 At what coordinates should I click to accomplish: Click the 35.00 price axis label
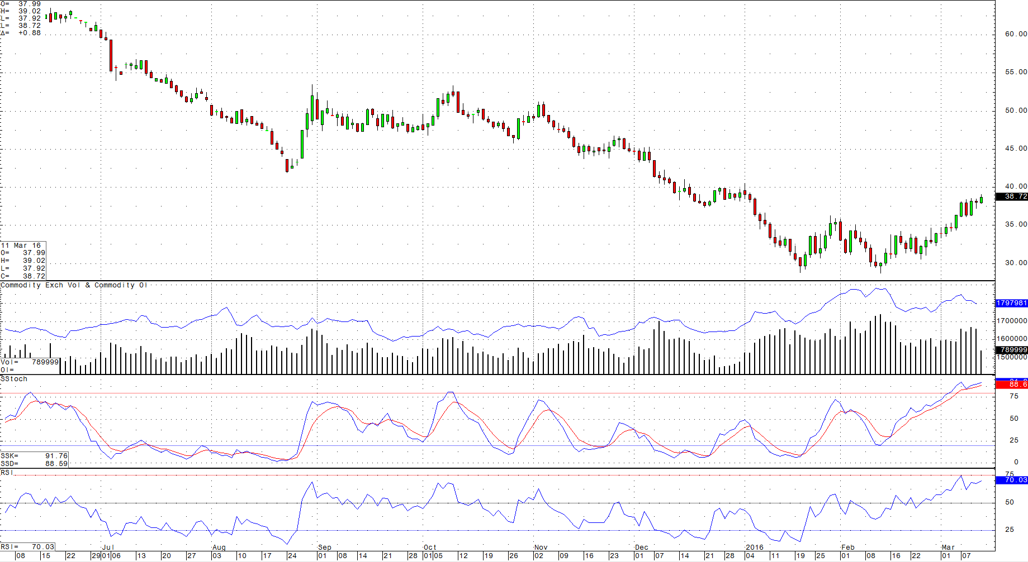point(1016,224)
